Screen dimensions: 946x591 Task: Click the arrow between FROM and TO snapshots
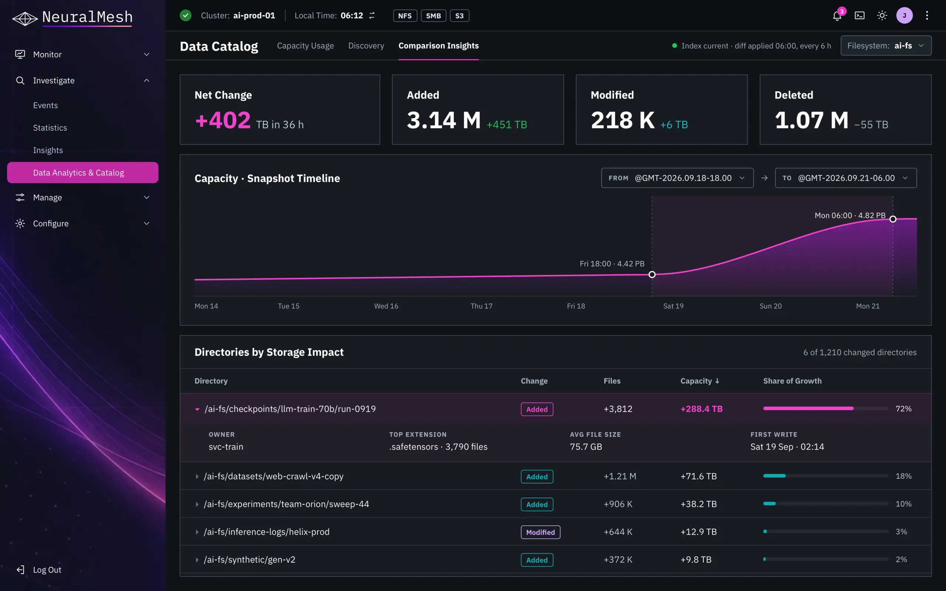pyautogui.click(x=764, y=178)
